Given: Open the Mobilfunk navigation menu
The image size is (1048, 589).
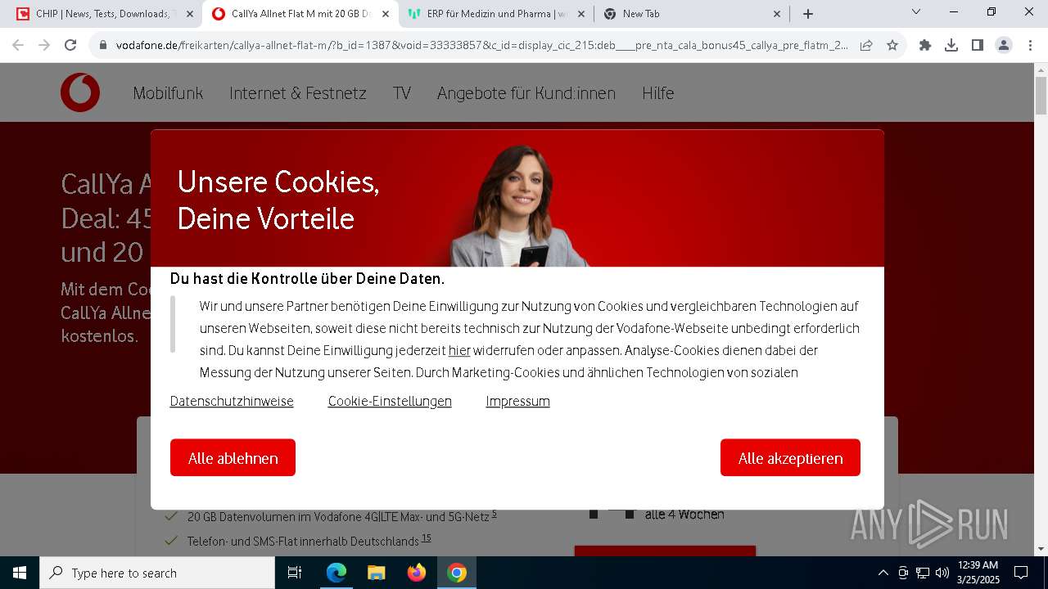Looking at the screenshot, I should [168, 93].
